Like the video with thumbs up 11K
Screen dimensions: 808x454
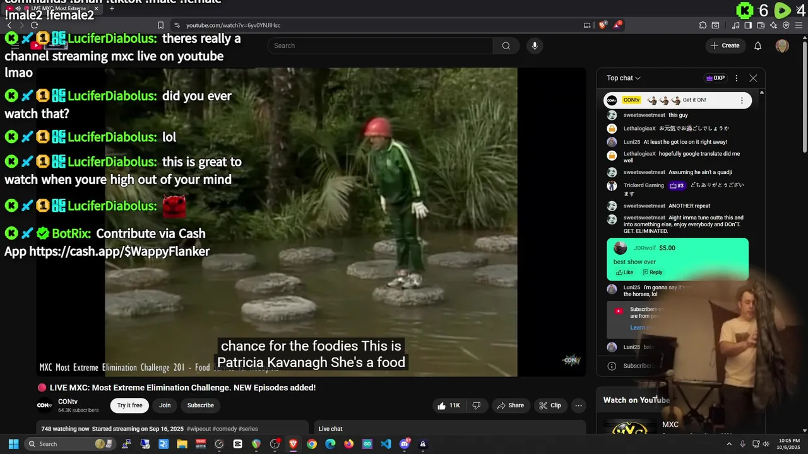(x=449, y=405)
